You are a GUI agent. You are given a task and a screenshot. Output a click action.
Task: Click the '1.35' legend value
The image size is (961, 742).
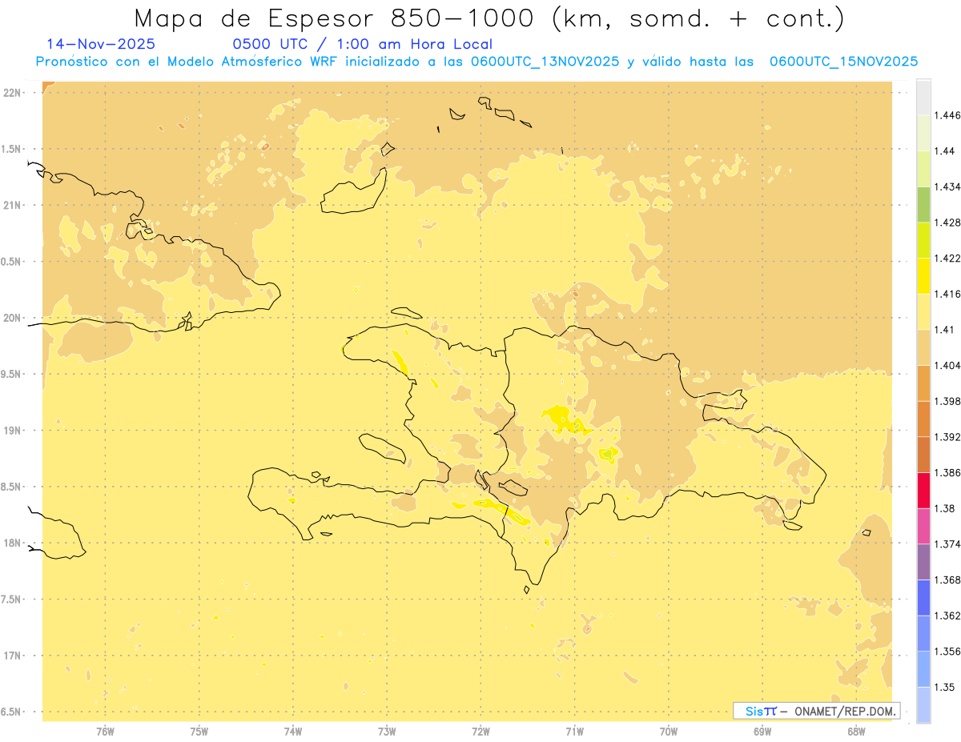coord(945,688)
